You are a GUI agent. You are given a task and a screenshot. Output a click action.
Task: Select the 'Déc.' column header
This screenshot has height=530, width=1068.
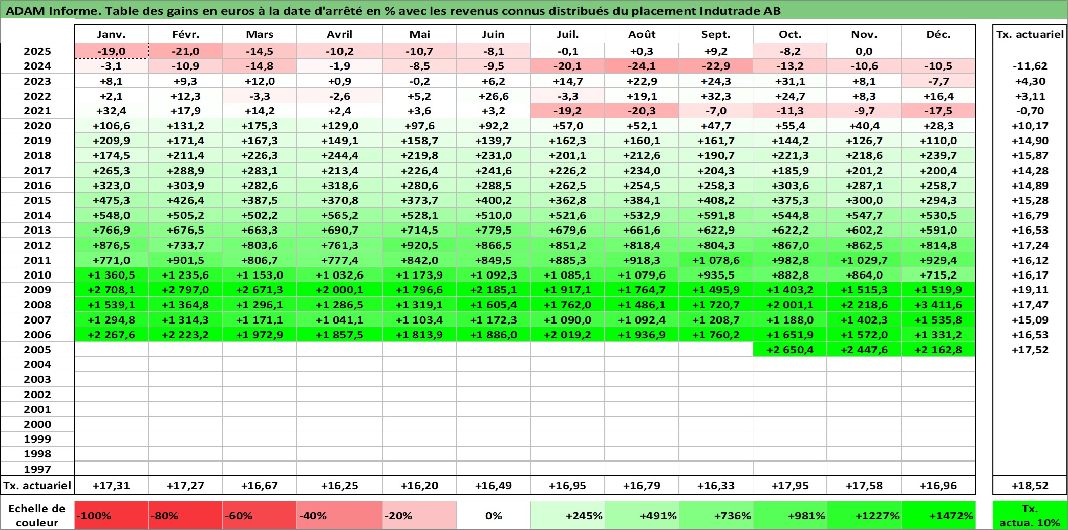938,34
